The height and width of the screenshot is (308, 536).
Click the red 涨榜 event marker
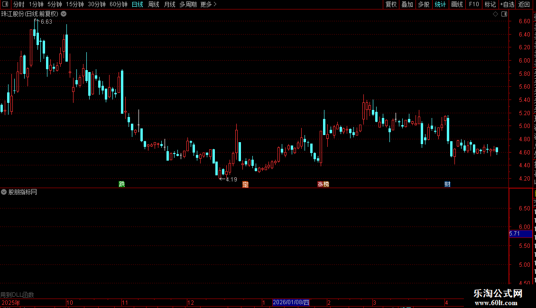(x=323, y=184)
